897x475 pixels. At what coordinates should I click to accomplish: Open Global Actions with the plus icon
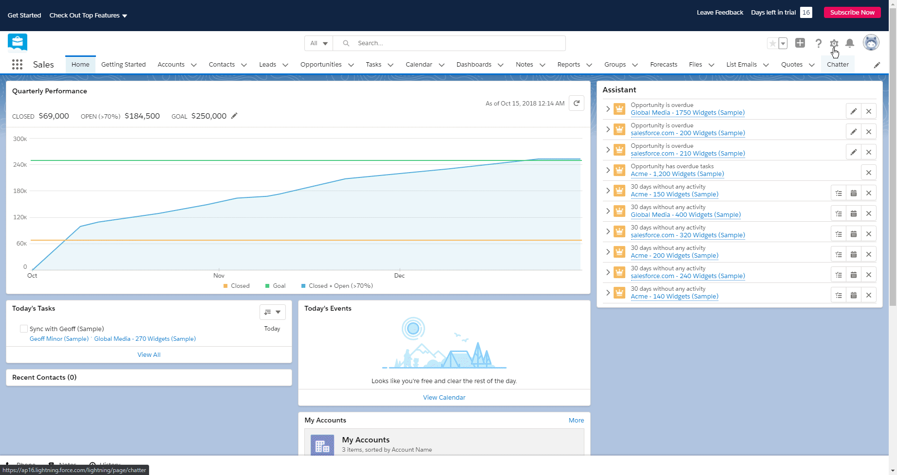[x=800, y=43]
